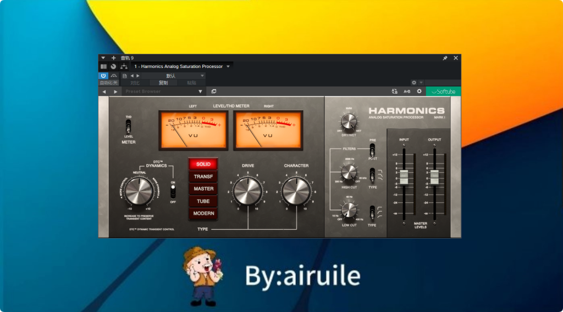Screen dimensions: 563x312
Task: Pin the plugin window open
Action: click(x=445, y=58)
